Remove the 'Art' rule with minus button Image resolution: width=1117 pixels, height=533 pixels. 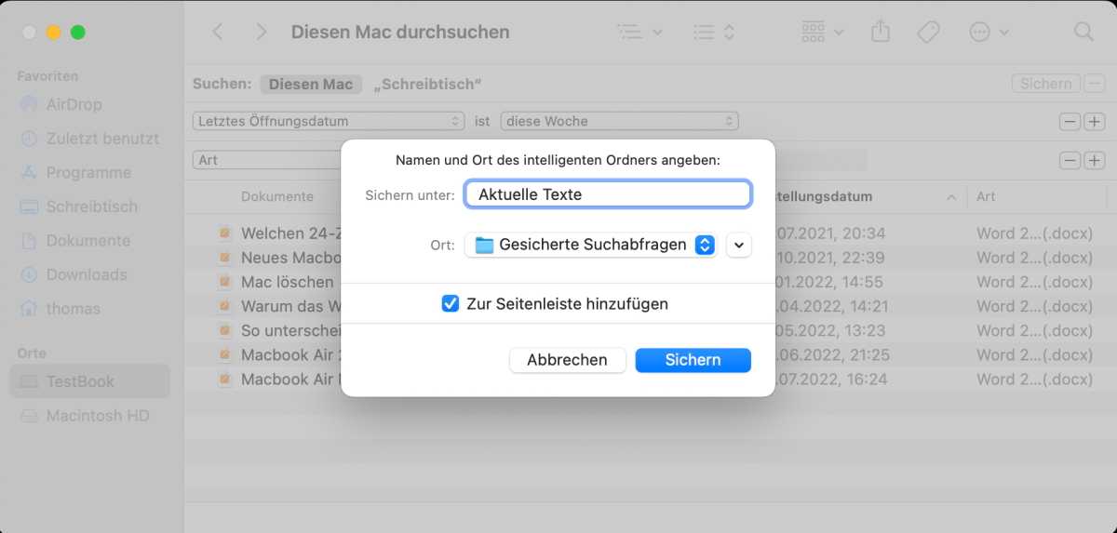coord(1070,160)
